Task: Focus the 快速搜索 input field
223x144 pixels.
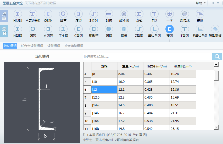Action: click(147, 56)
